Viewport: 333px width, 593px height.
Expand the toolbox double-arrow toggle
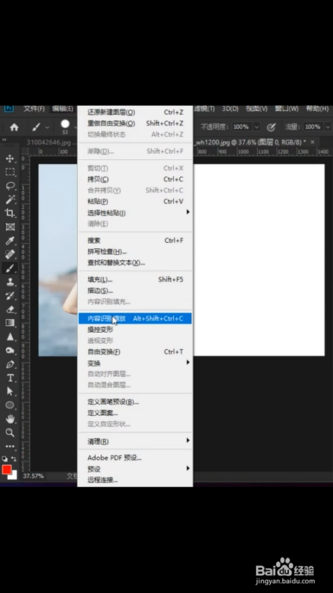4,140
